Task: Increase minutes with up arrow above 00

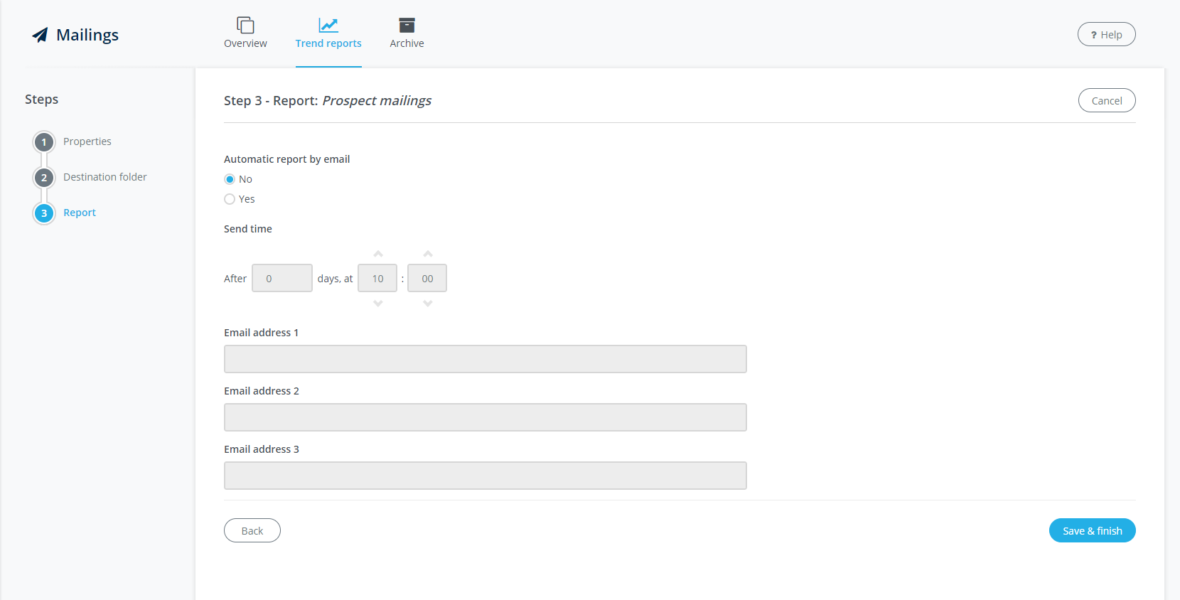Action: coord(428,254)
